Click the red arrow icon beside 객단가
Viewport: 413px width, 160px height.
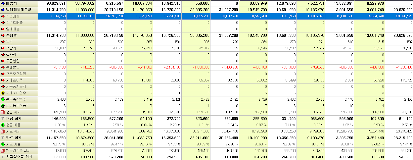pyautogui.click(x=3, y=48)
